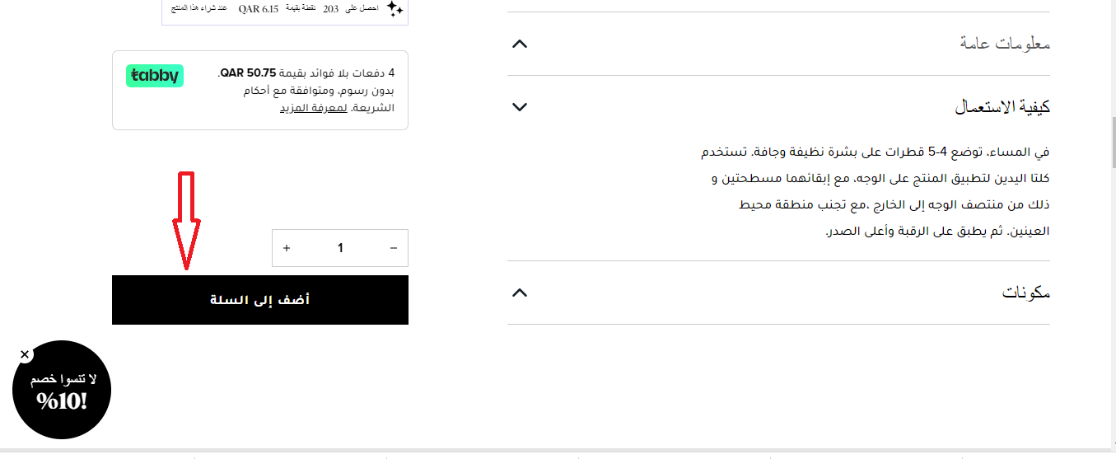Expand معلومات عامة using its chevron

coord(519,44)
